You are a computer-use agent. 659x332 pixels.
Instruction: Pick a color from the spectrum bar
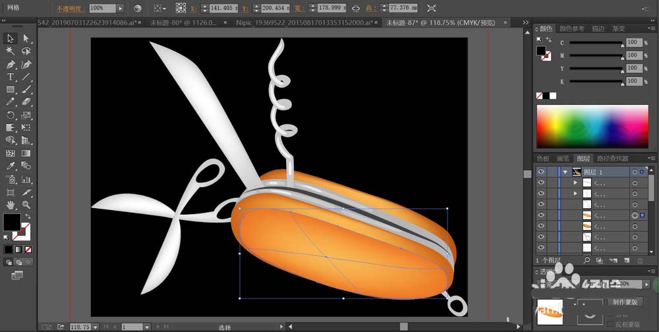click(x=592, y=126)
